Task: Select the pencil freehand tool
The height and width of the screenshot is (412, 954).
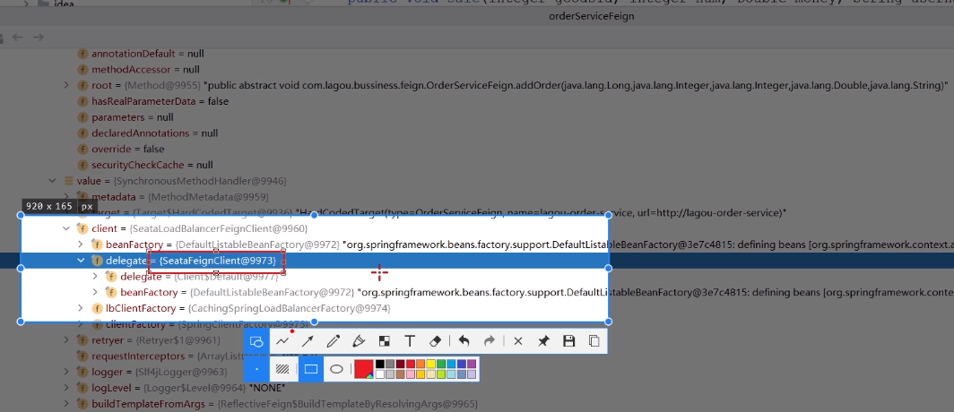Action: pyautogui.click(x=333, y=341)
